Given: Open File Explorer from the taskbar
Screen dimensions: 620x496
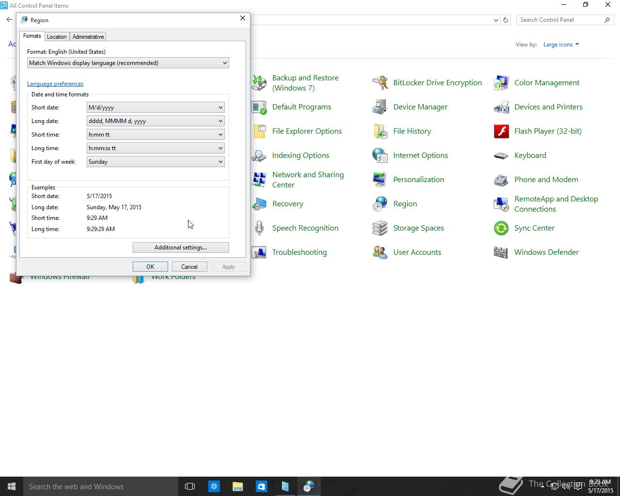Looking at the screenshot, I should click(237, 486).
